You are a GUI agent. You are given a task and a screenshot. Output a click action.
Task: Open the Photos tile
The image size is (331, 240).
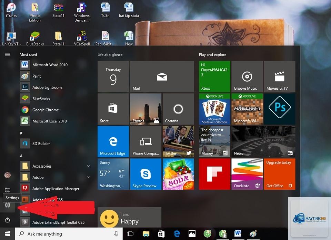146,109
